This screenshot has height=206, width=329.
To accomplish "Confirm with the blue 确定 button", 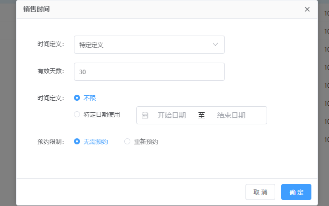I will tap(296, 192).
